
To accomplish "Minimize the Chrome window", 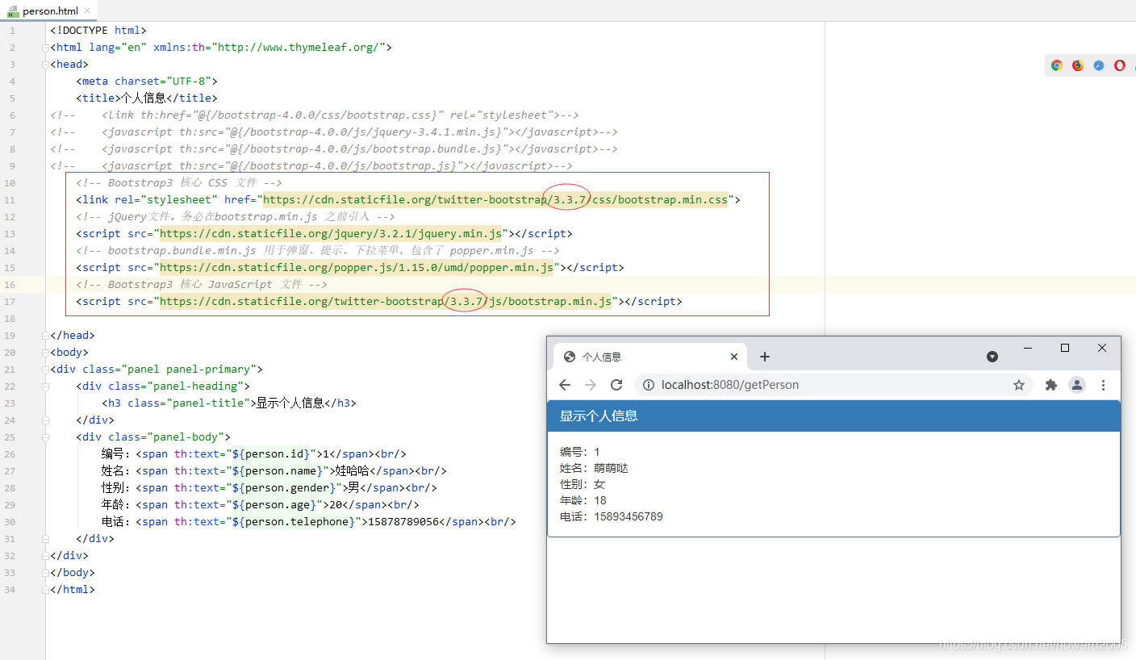I will point(1028,348).
